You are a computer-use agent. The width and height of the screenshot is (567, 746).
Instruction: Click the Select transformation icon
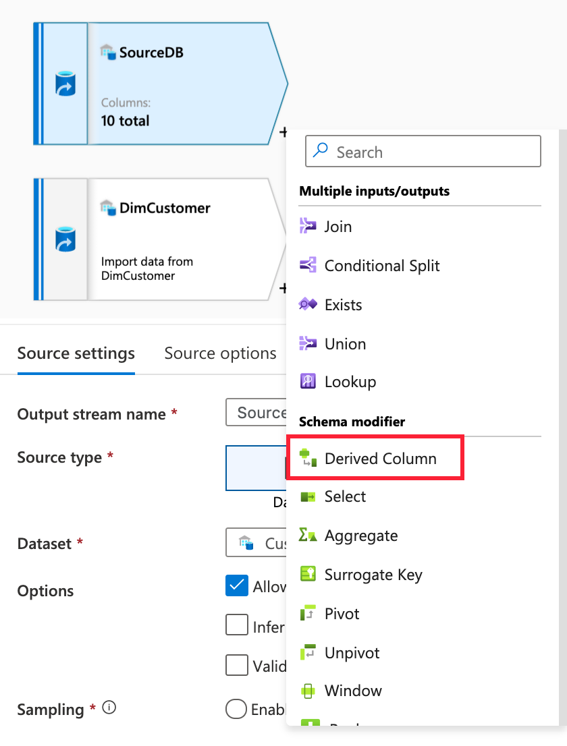click(x=308, y=497)
